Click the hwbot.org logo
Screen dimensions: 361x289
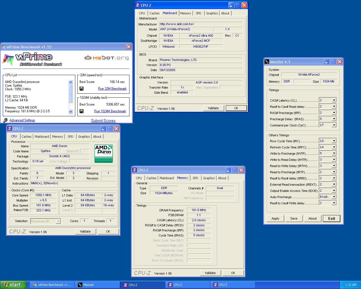coord(107,58)
